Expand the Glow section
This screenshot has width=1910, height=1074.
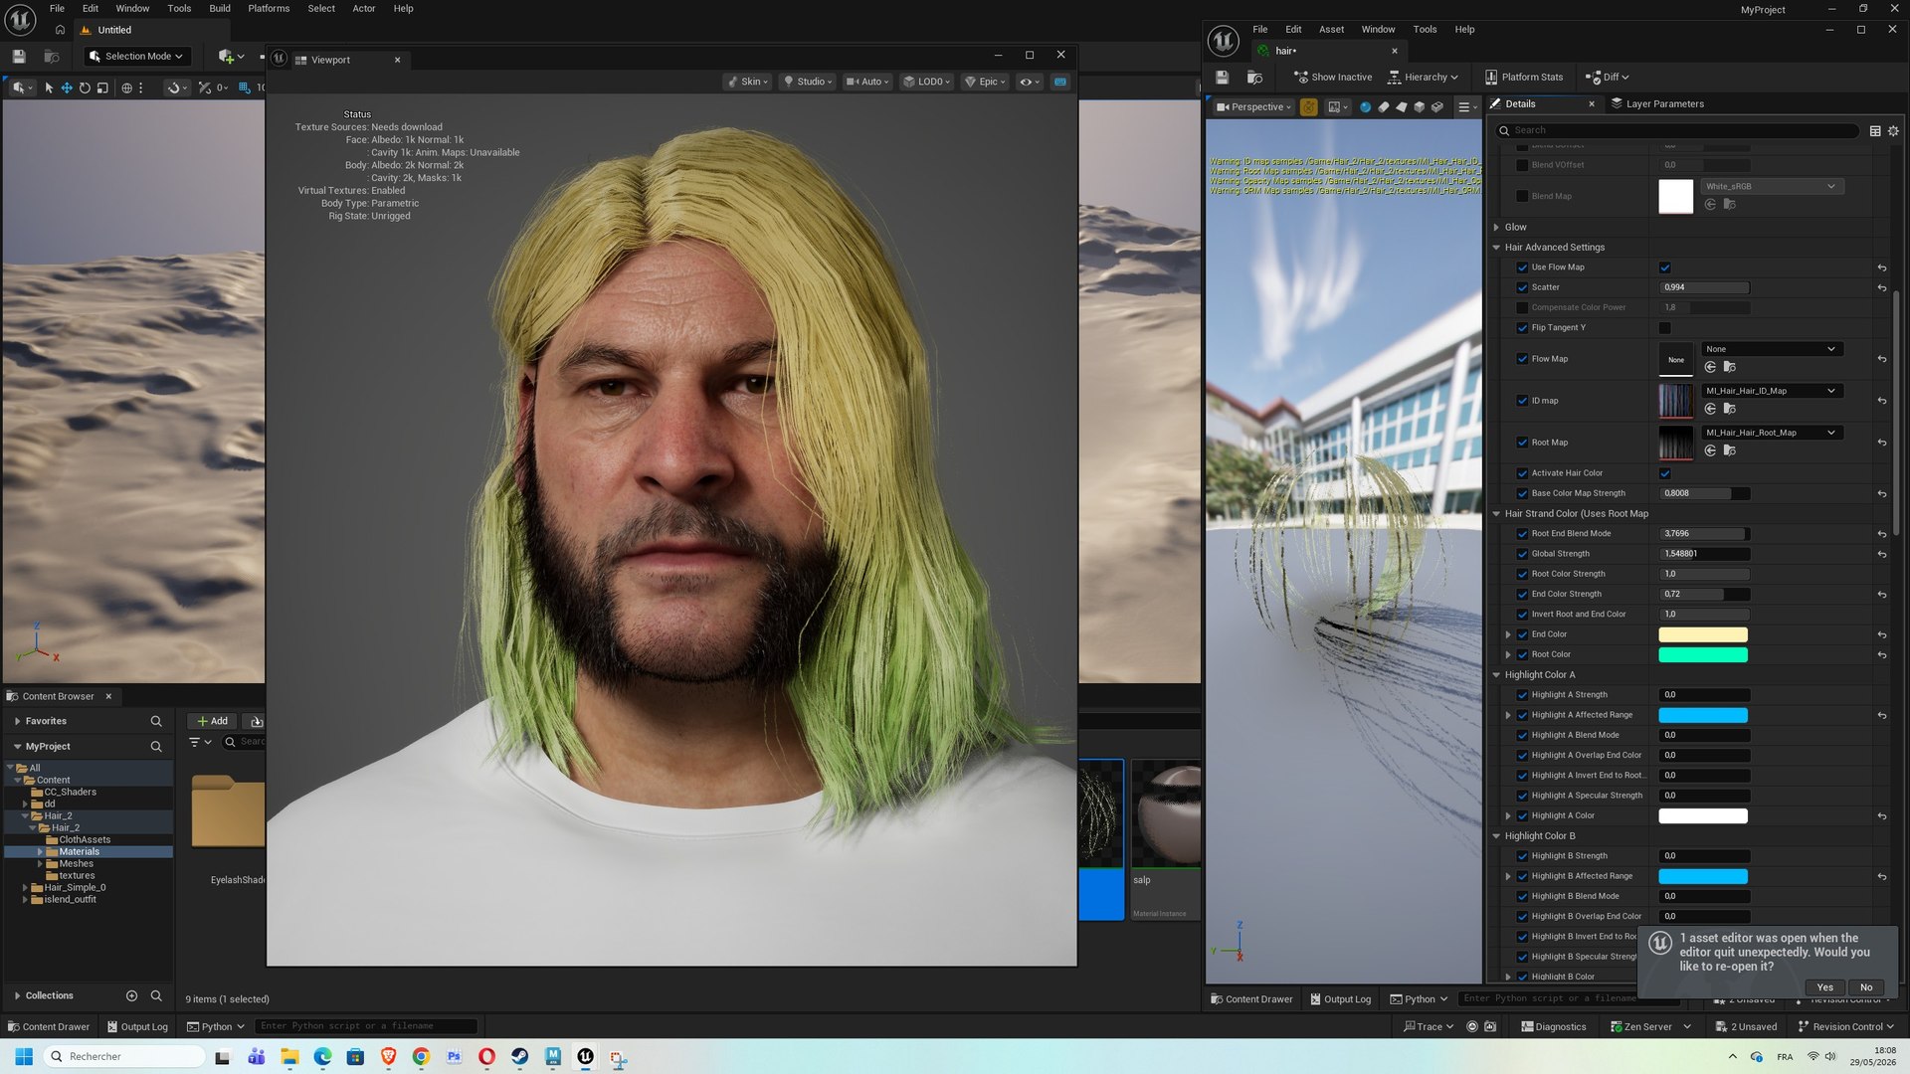click(x=1496, y=227)
